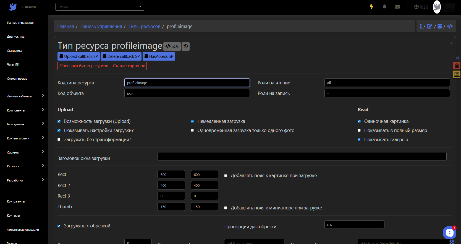
Task: Click the "Upload callback SP" button
Action: pyautogui.click(x=78, y=56)
